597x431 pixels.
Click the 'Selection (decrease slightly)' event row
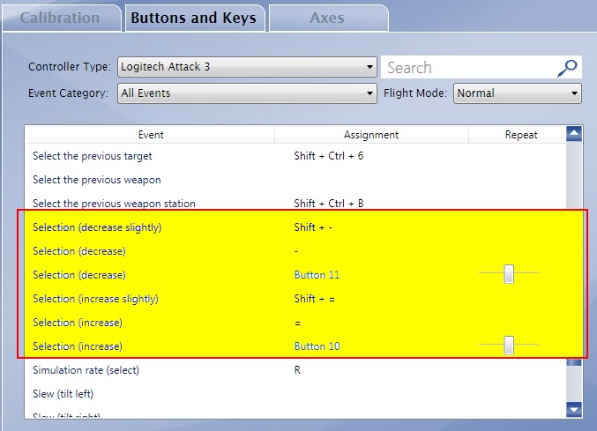97,227
